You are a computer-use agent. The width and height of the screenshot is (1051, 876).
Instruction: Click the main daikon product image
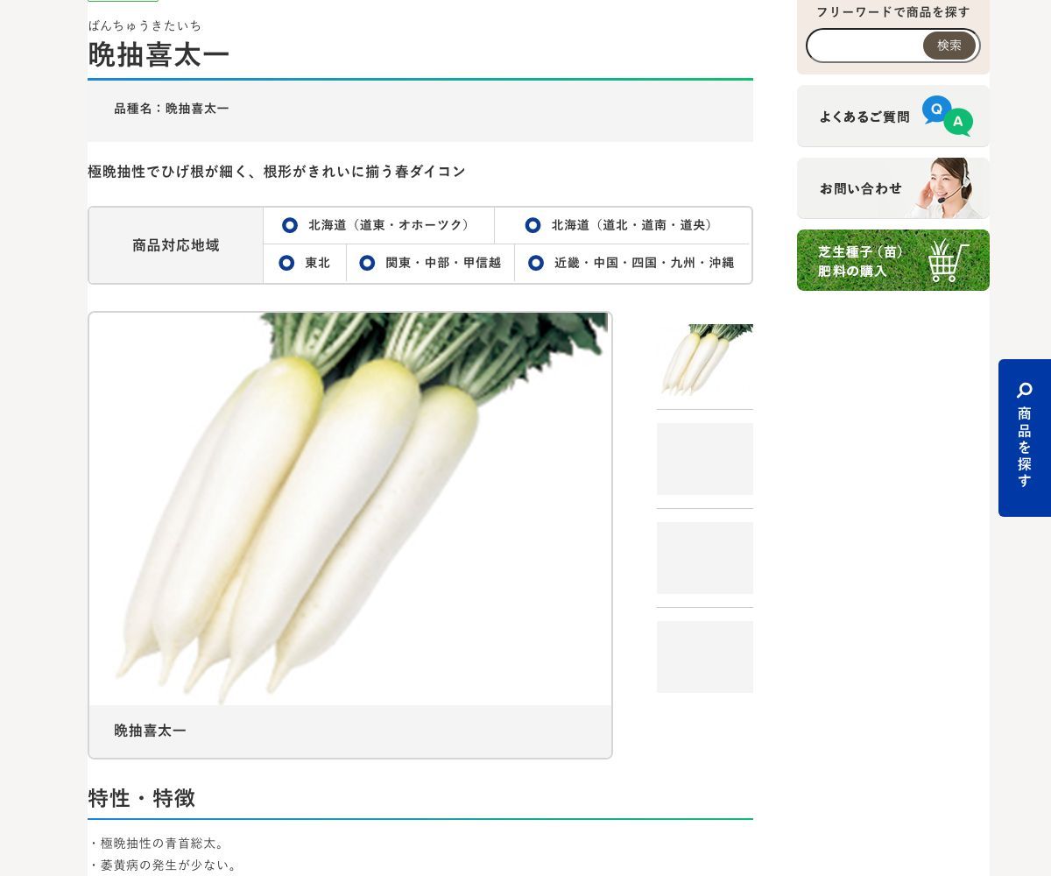pos(350,508)
